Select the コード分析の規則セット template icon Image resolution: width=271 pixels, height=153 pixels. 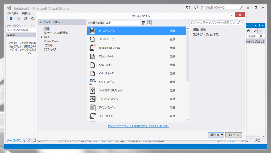click(92, 91)
